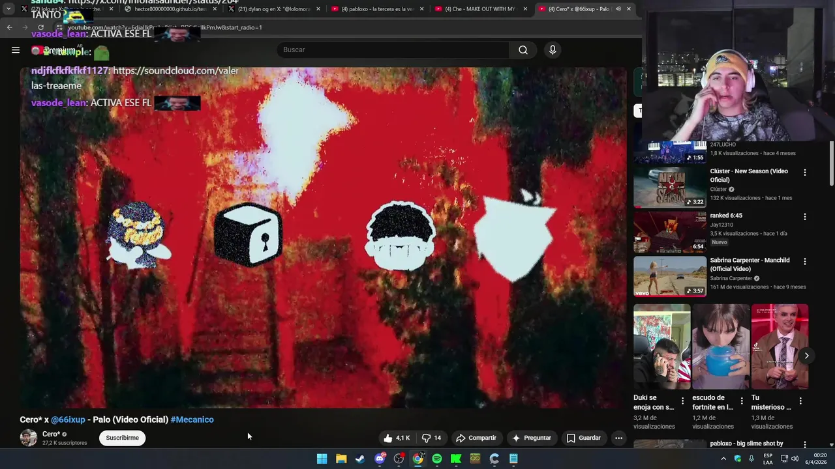
Task: Subscribe with the Suscribirme button
Action: 123,438
